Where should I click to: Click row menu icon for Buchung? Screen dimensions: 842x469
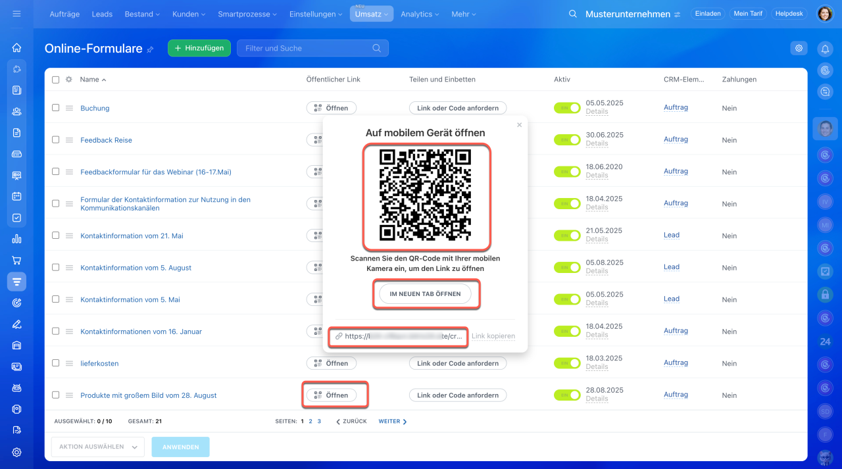click(69, 108)
